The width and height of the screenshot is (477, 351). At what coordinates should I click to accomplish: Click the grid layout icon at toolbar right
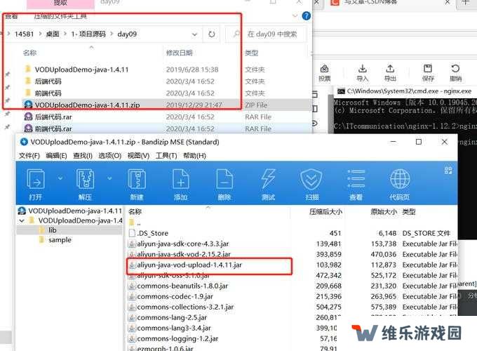click(448, 170)
